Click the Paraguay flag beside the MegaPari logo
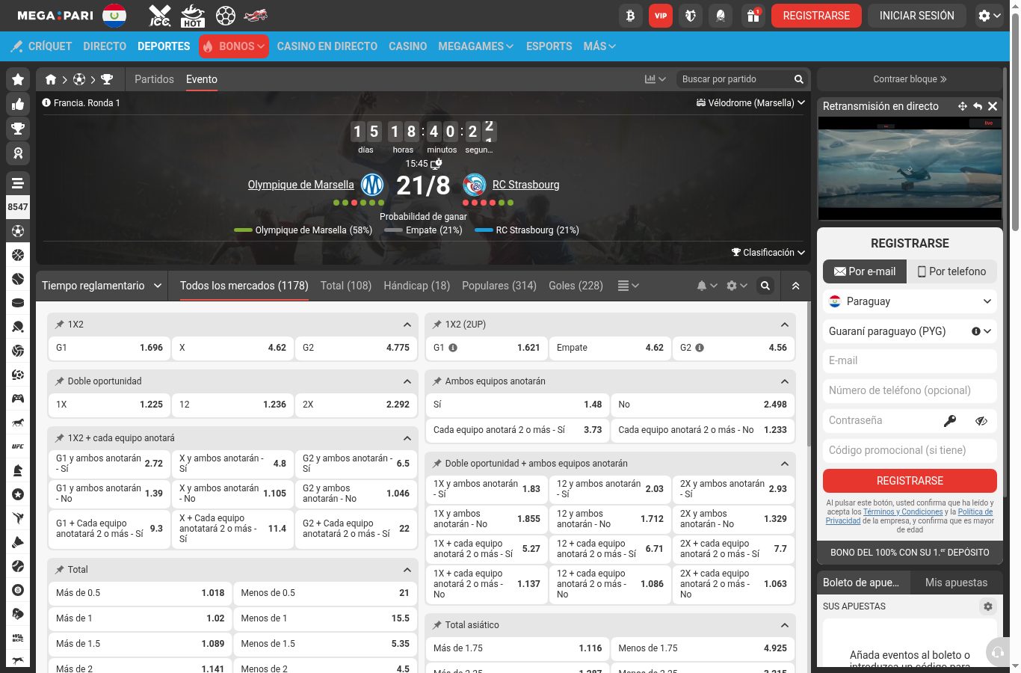This screenshot has height=673, width=1021. point(114,15)
